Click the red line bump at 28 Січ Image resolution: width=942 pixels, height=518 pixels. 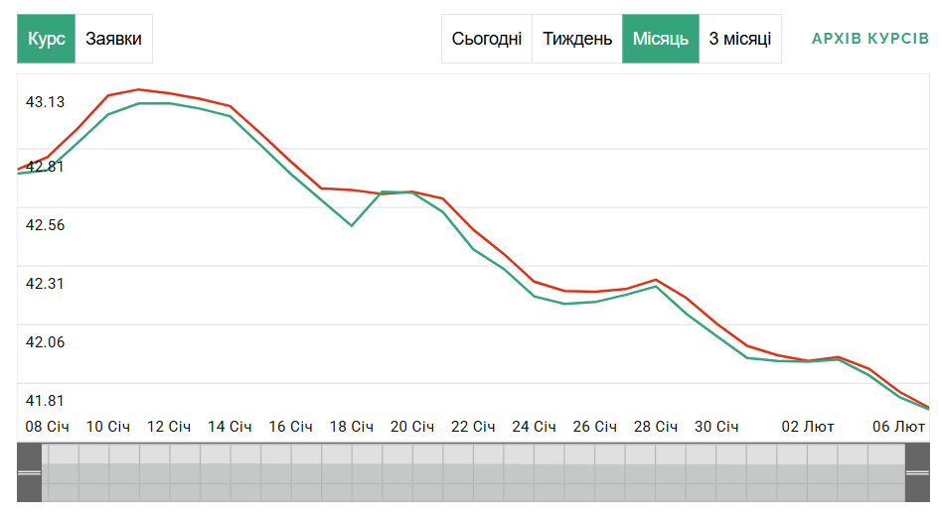click(x=656, y=280)
